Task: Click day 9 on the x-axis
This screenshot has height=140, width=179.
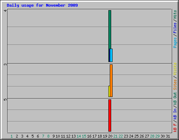Action: 53,136
